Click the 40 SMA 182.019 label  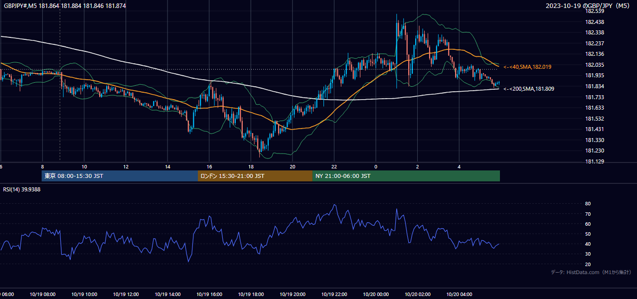(527, 67)
